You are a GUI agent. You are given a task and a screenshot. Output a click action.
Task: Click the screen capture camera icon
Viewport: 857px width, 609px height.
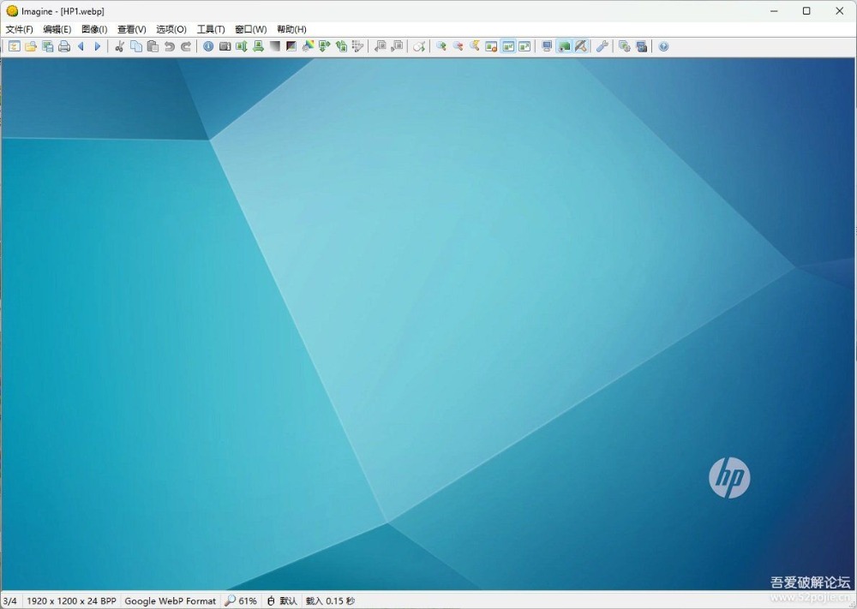tap(225, 46)
